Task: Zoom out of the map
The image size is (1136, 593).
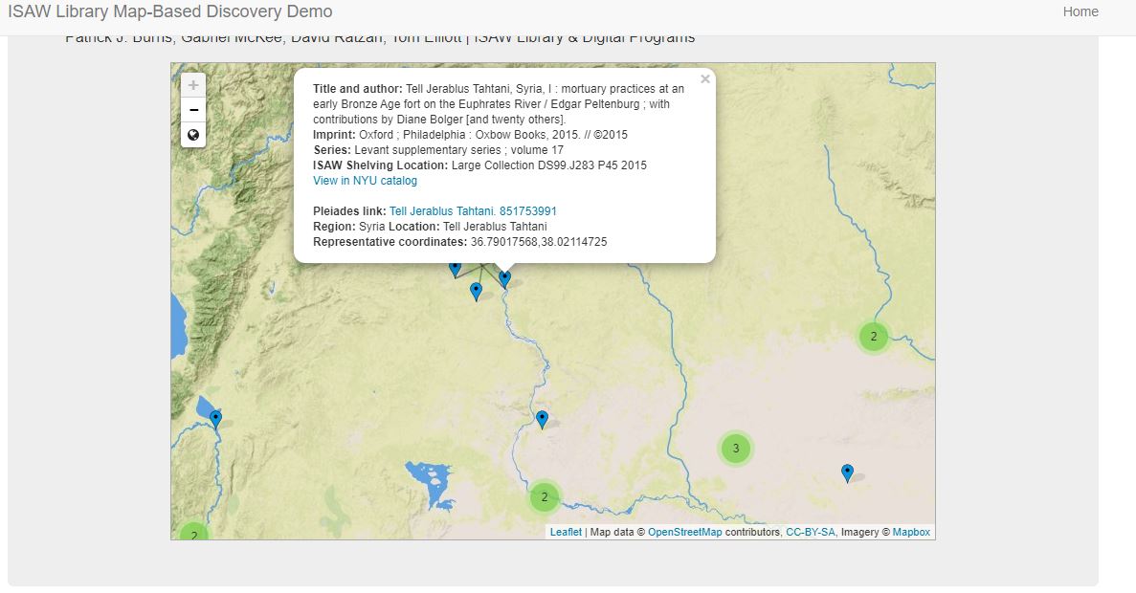Action: pos(193,110)
